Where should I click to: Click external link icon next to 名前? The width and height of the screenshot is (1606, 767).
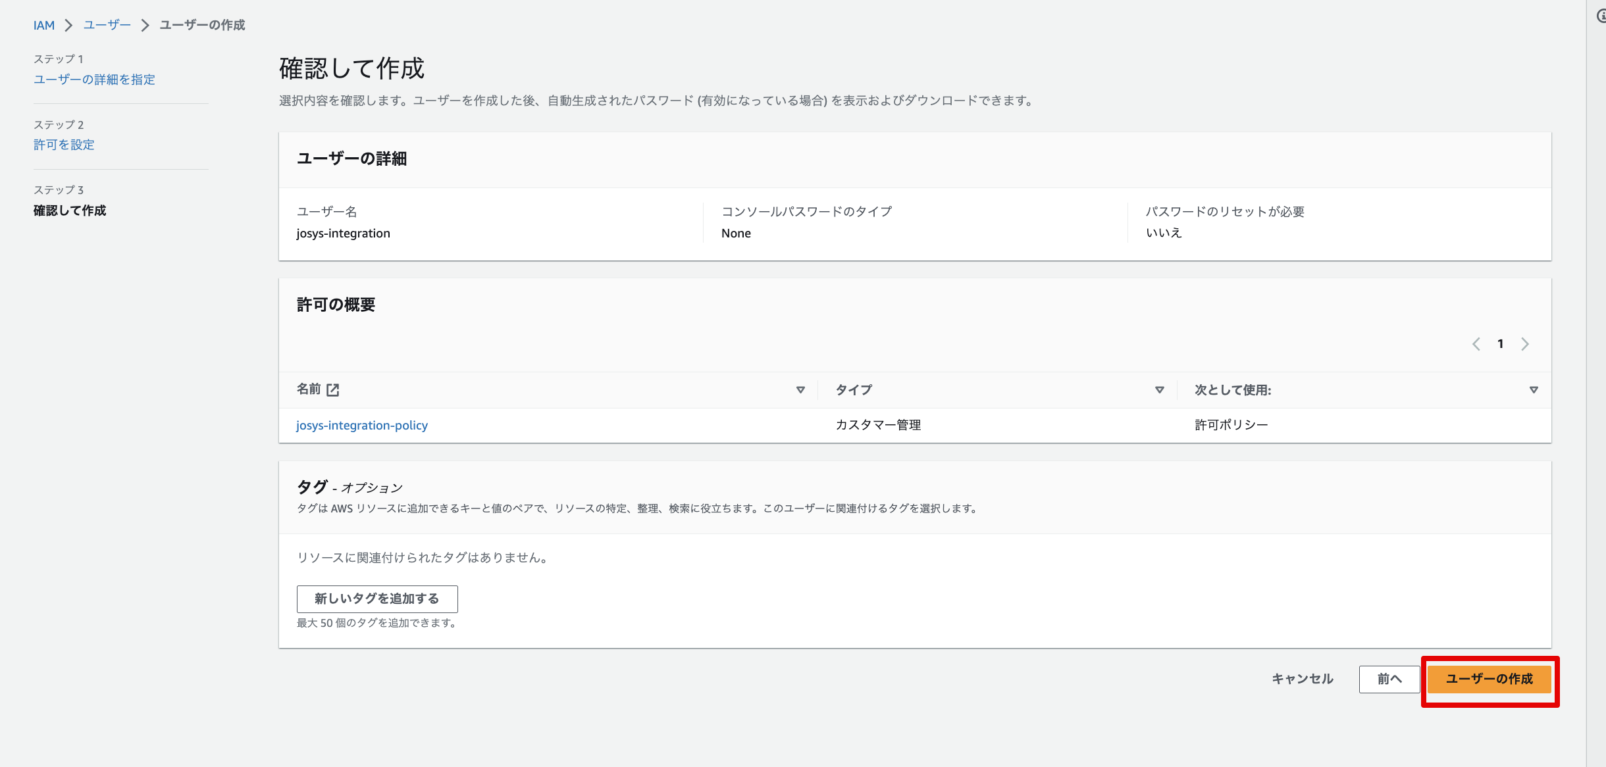(x=333, y=390)
